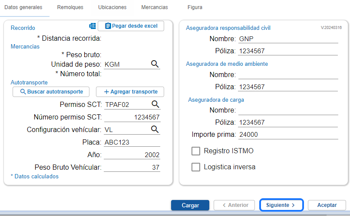Image resolution: width=350 pixels, height=216 pixels.
Task: Enable the Registro ISTMO checkbox
Action: tap(196, 151)
